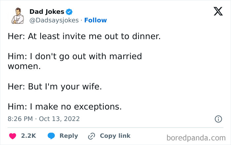Click the Dad Jokes profile avatar

[17, 15]
